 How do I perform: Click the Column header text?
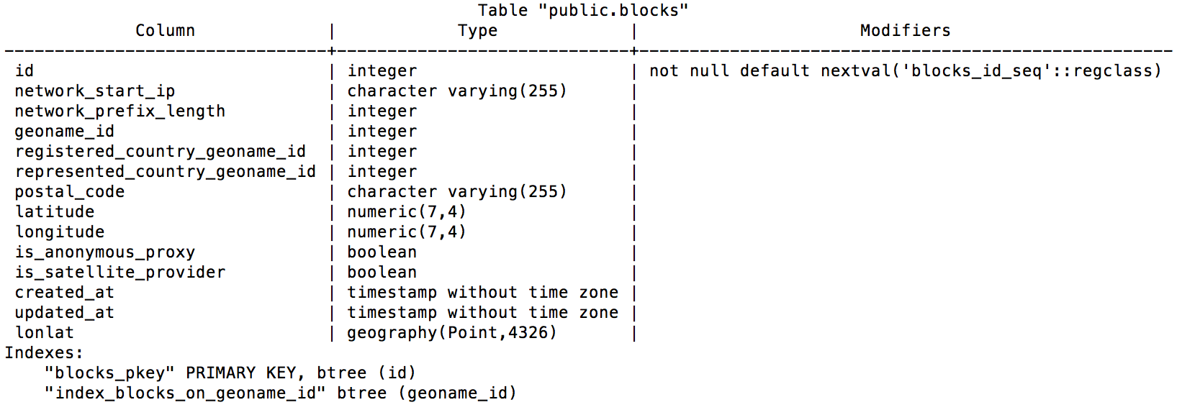pyautogui.click(x=165, y=30)
